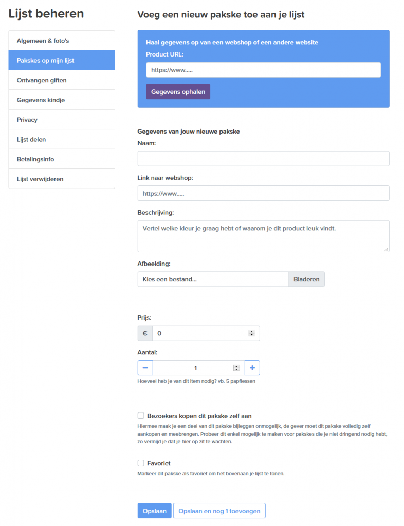Click 'Opslaan en nog 1 toevoegen'
The image size is (404, 526).
tap(219, 511)
